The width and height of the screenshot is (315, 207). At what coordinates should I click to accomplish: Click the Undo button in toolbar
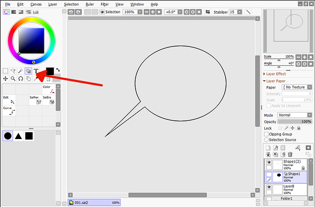(x=71, y=12)
